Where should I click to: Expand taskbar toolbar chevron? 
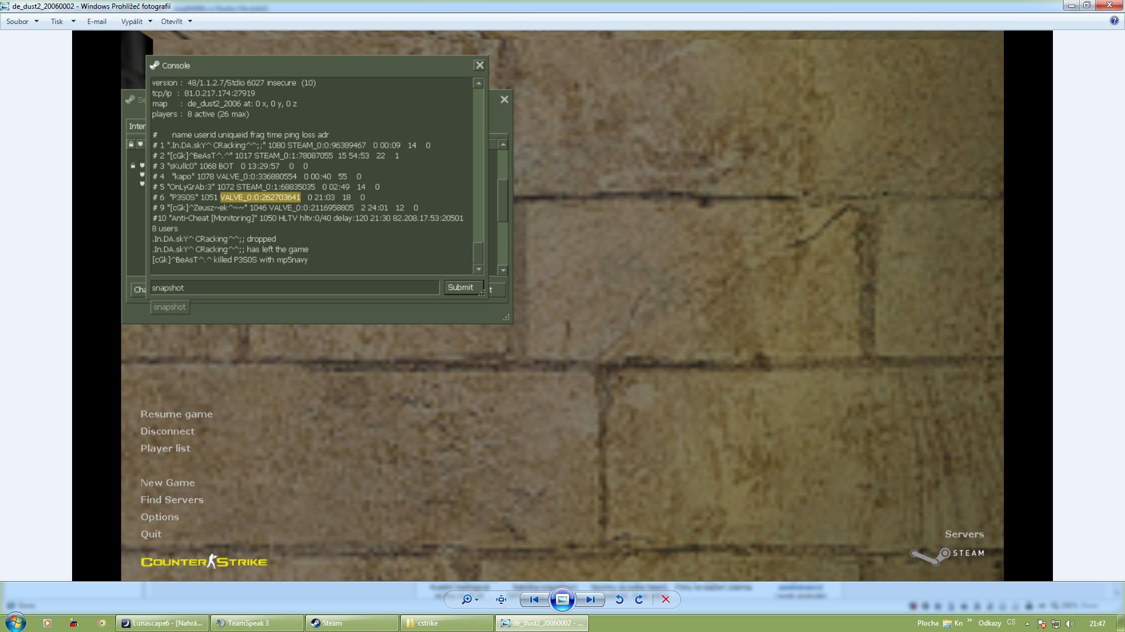(970, 620)
